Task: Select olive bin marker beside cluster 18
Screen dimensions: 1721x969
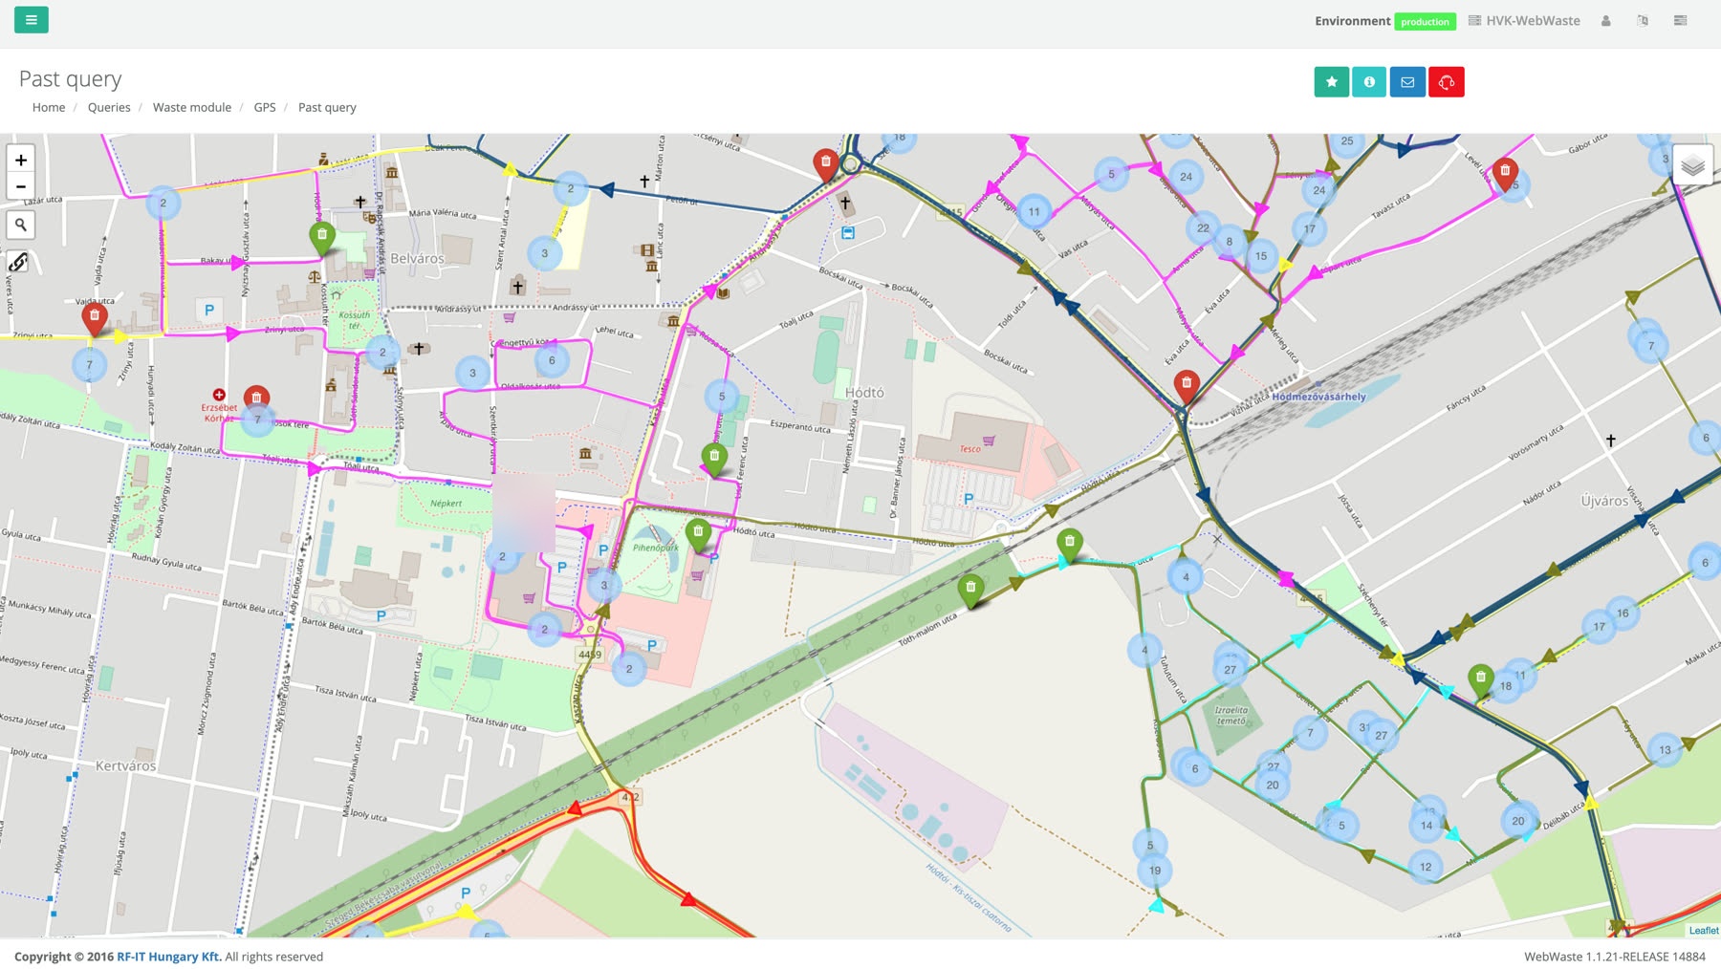Action: coord(1480,681)
